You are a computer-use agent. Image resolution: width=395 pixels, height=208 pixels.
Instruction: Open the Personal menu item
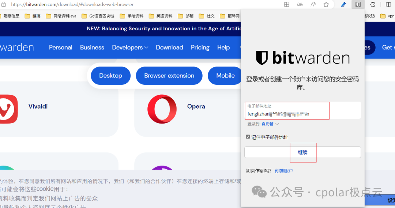[60, 48]
